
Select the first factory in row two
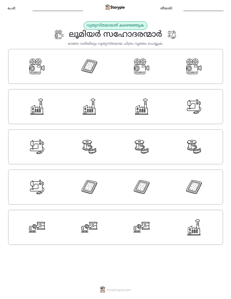(37, 106)
